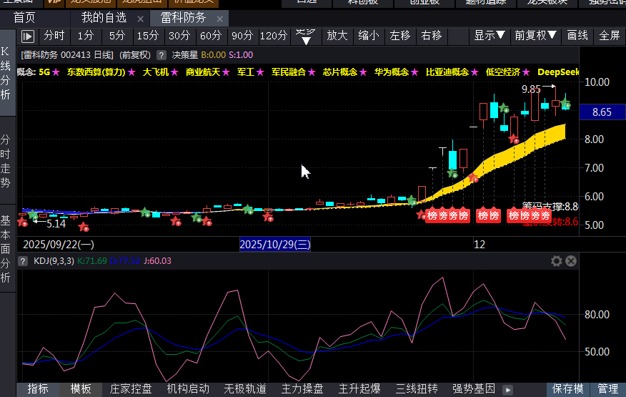Select the 三线扭转 template

click(x=417, y=389)
